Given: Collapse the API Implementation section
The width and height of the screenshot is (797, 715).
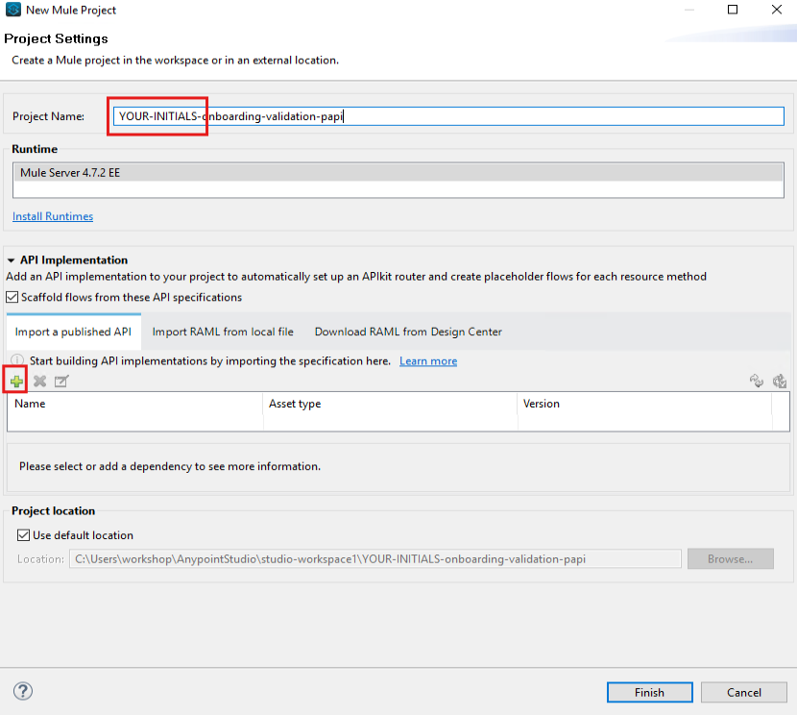Looking at the screenshot, I should (11, 260).
